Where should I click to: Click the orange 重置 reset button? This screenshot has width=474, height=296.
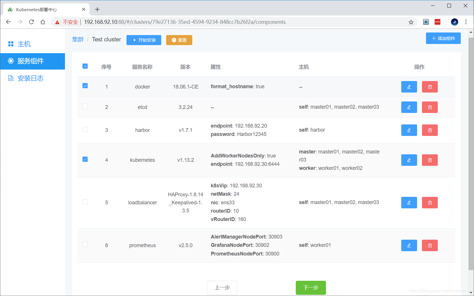[x=179, y=40]
